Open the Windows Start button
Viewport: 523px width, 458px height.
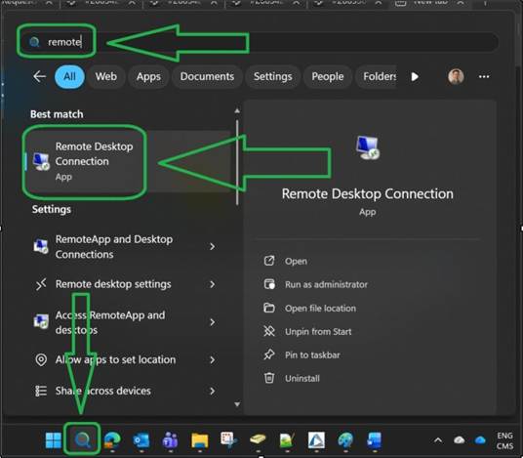54,440
